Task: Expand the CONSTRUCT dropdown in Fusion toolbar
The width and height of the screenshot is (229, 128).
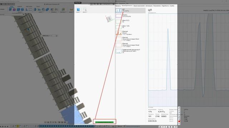Action: (x=63, y=12)
